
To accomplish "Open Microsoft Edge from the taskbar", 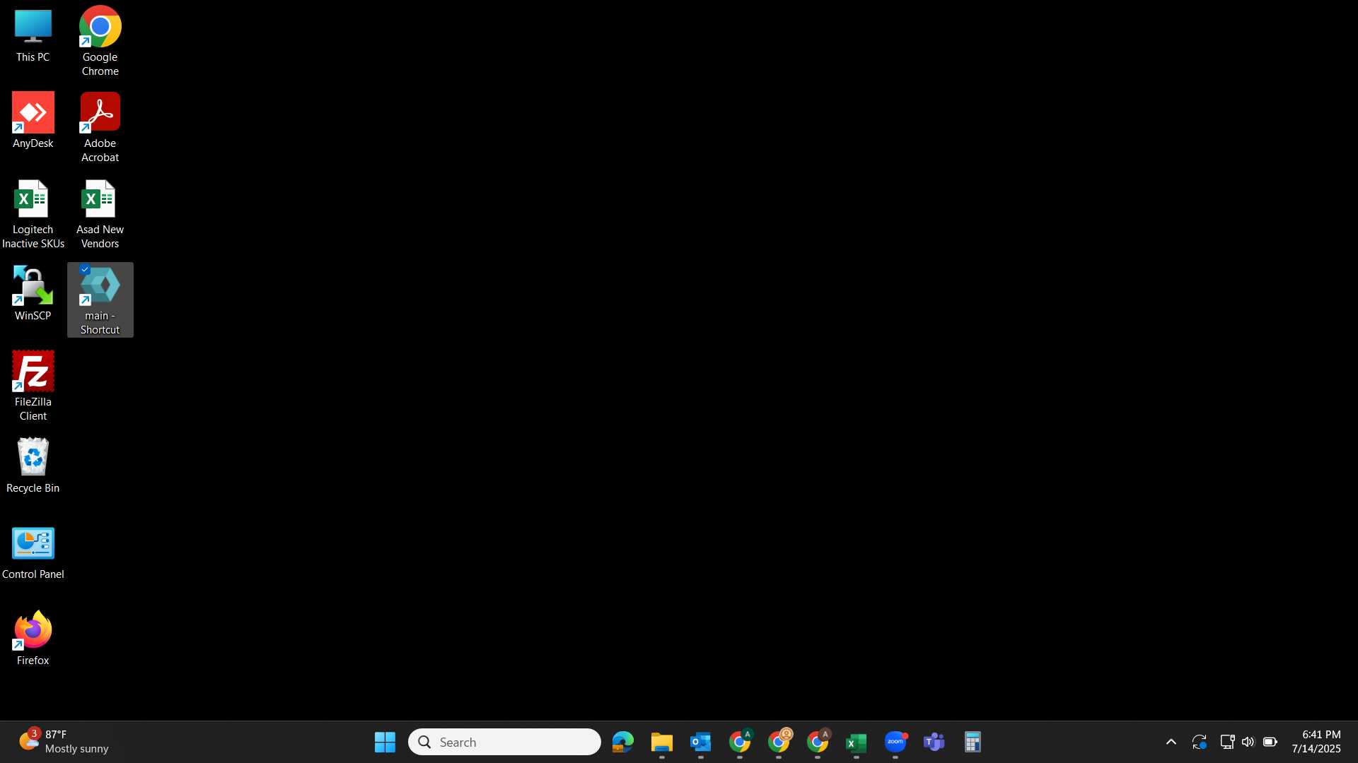I will tap(623, 742).
